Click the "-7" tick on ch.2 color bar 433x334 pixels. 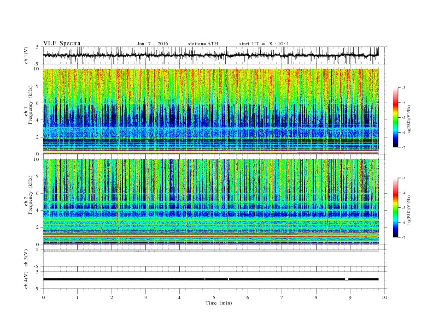403,237
